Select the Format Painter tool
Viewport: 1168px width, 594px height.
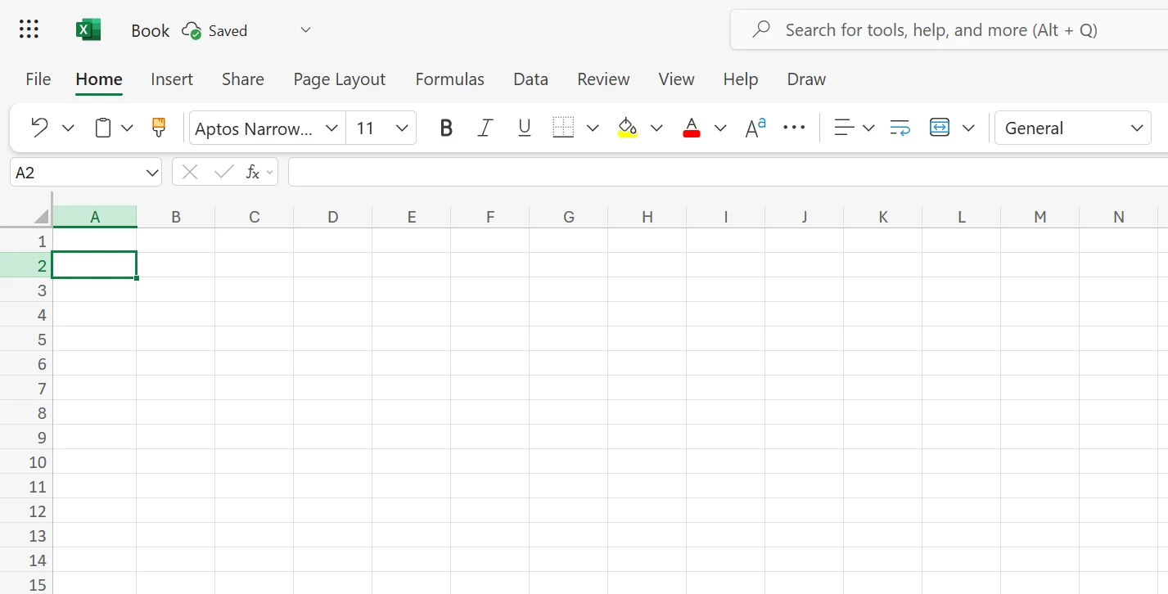158,128
